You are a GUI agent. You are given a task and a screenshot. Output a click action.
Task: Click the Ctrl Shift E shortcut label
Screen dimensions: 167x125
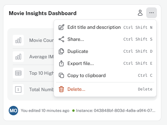(138, 63)
